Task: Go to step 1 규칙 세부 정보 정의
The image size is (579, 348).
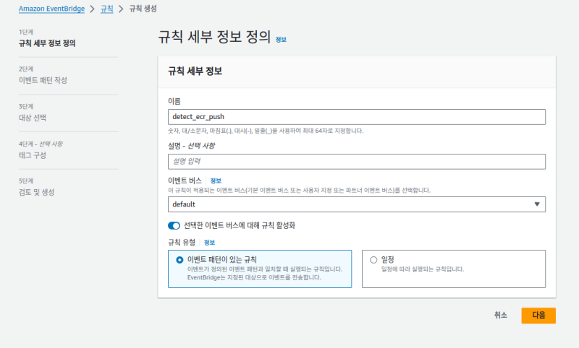Action: (48, 43)
